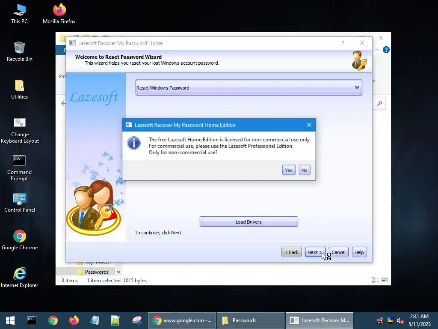
Task: Close the Home Edition license dialog
Action: (x=309, y=125)
